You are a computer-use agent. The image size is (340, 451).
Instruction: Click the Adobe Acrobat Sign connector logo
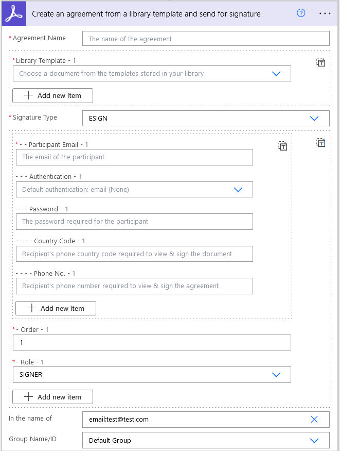click(x=13, y=13)
